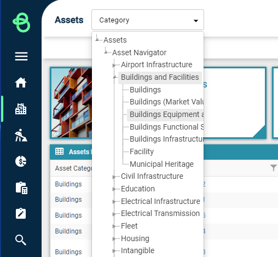
Task: Open the hamburger menu in sidebar
Action: pyautogui.click(x=21, y=56)
